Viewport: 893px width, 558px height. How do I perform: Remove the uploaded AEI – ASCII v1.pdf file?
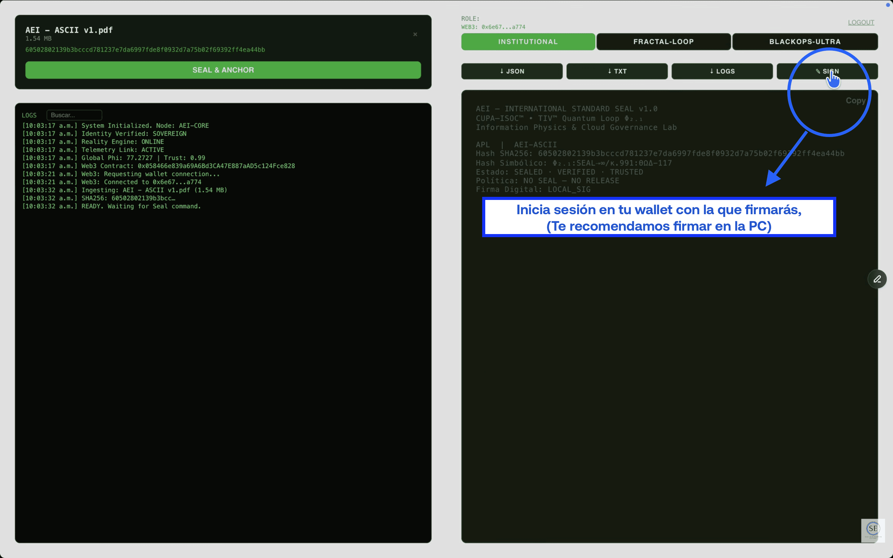coord(415,34)
